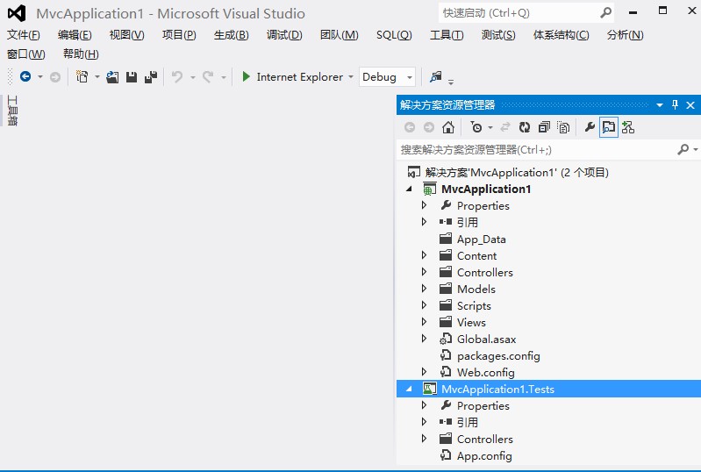This screenshot has width=701, height=472.
Task: Collapse the MvcApplication1 project node
Action: coord(409,190)
